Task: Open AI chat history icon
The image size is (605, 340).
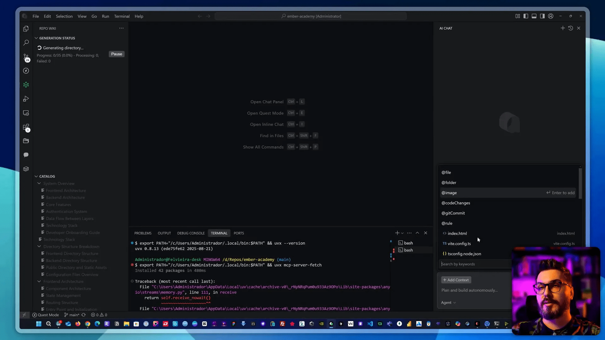Action: pyautogui.click(x=570, y=28)
